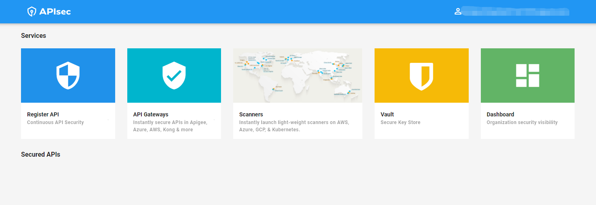This screenshot has width=596, height=205.
Task: Click the Register API shield icon
Action: (68, 75)
